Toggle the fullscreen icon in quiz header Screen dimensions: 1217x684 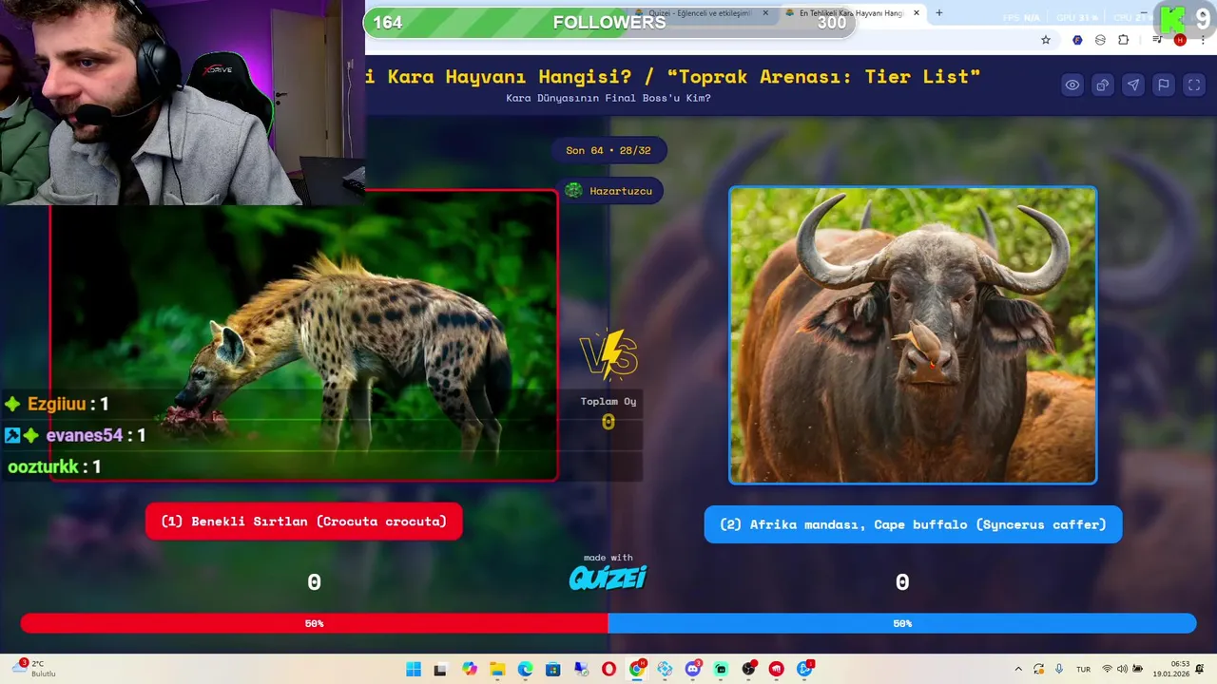(x=1194, y=85)
